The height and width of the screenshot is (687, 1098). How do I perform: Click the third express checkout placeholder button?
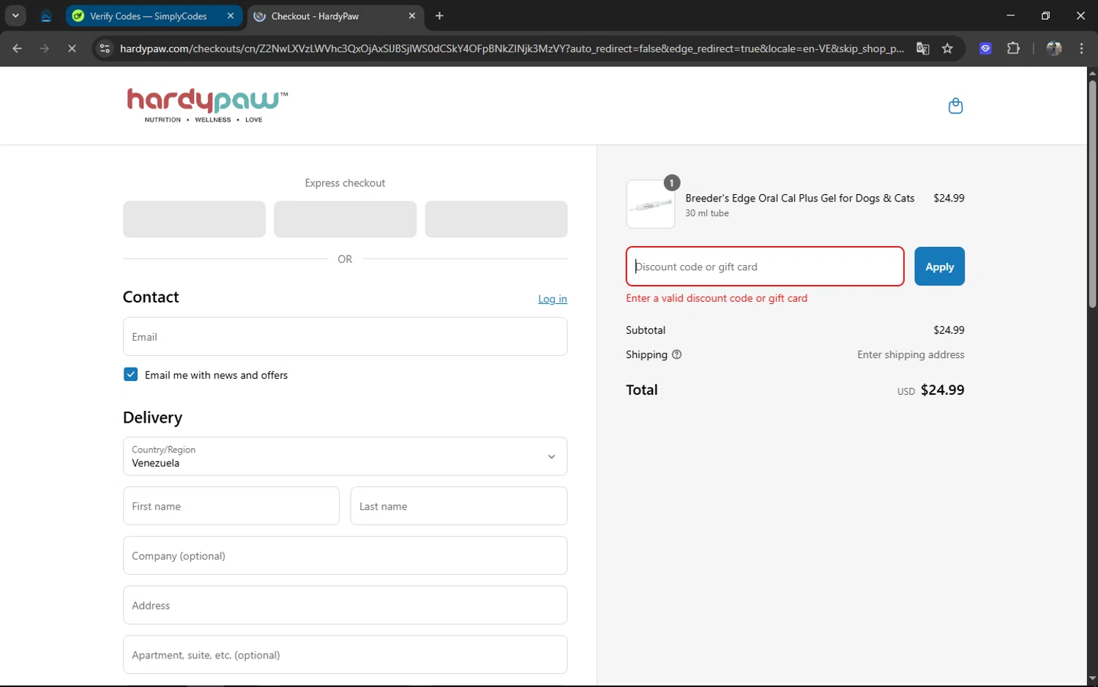pos(496,219)
